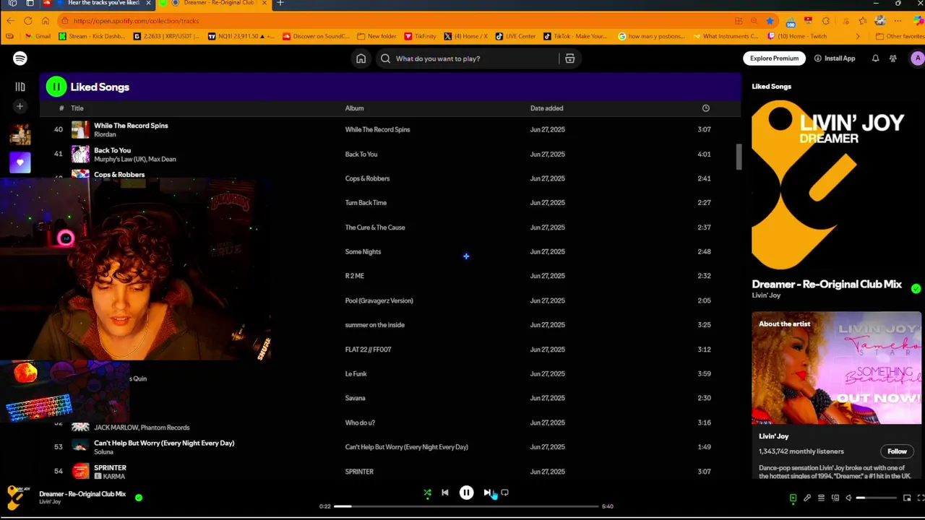Set the volume slider level
This screenshot has height=520, width=925.
pyautogui.click(x=876, y=498)
